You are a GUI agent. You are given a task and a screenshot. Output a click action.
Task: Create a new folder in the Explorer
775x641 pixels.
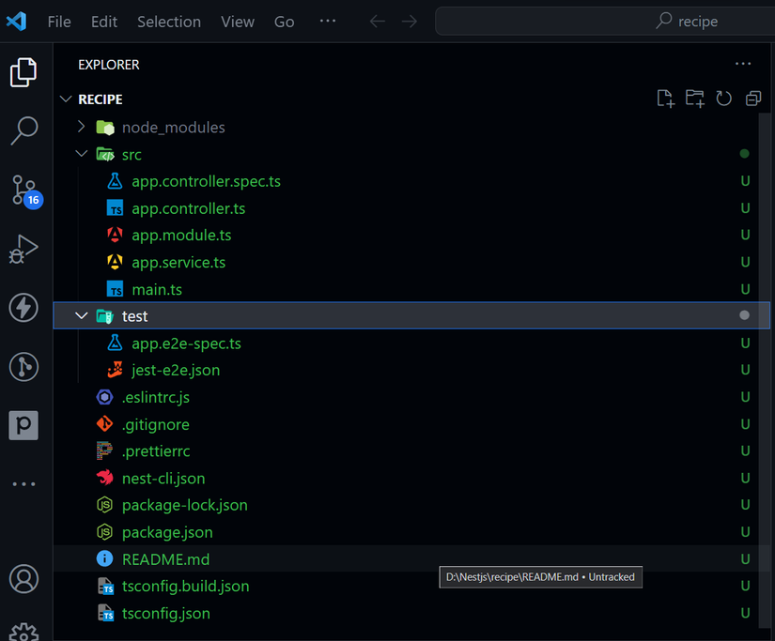click(x=694, y=98)
